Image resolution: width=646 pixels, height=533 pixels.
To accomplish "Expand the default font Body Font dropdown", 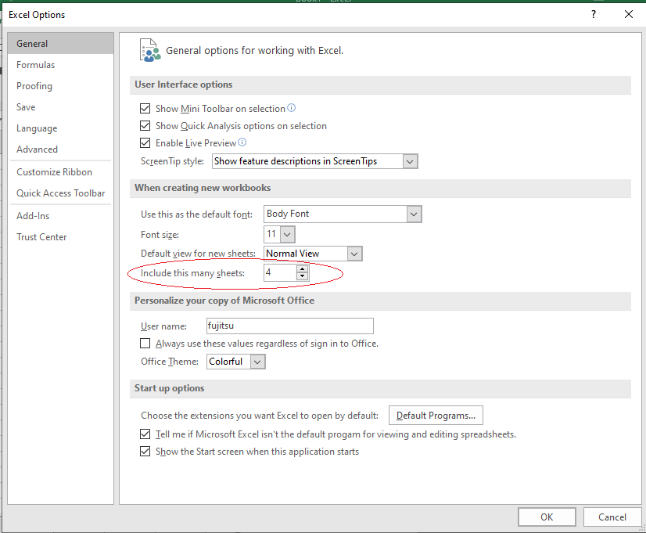I will click(x=414, y=214).
